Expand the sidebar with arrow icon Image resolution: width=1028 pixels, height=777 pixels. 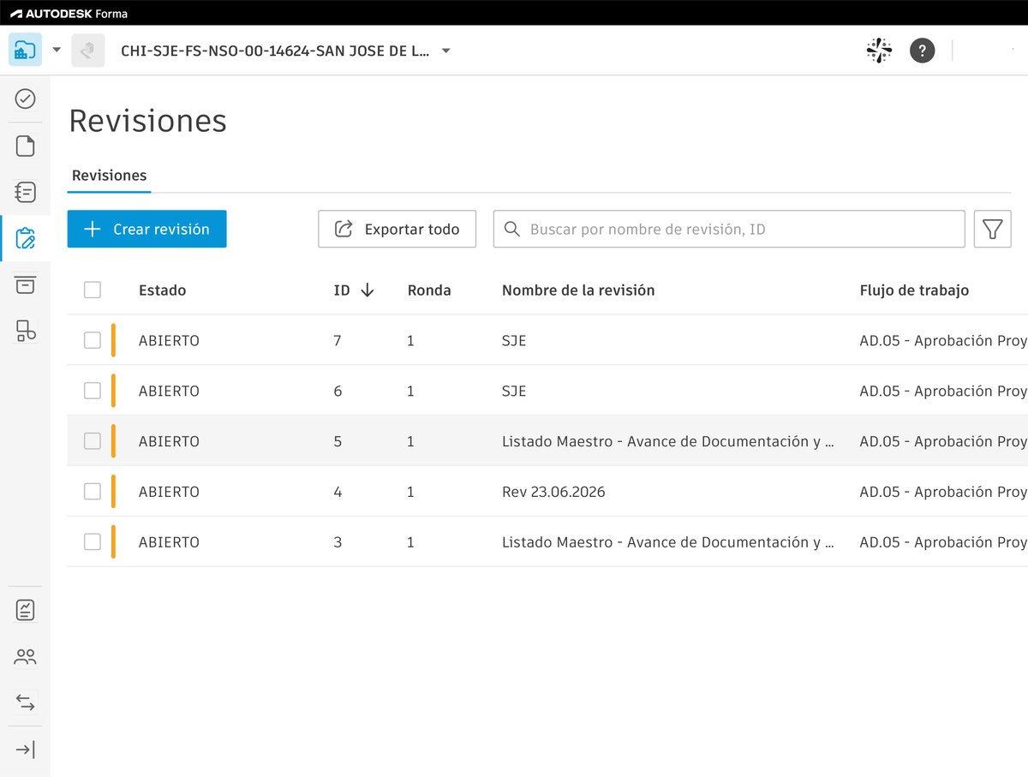click(x=26, y=750)
